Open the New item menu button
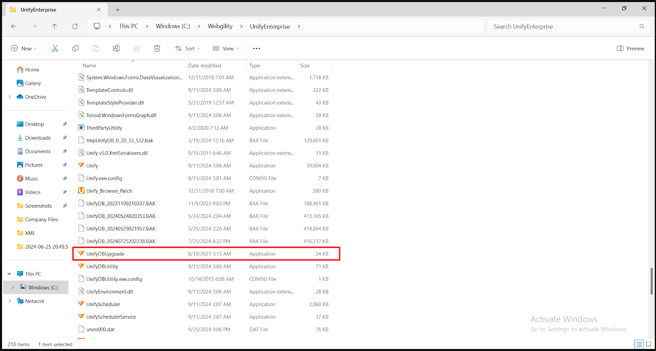The width and height of the screenshot is (656, 351). click(x=24, y=49)
